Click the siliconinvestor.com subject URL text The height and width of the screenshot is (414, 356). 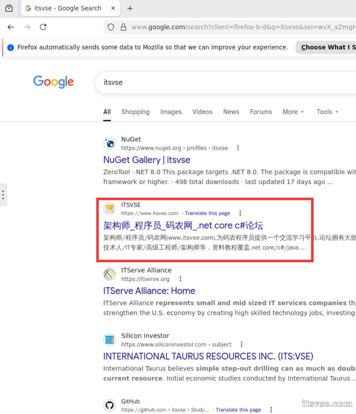[176, 344]
